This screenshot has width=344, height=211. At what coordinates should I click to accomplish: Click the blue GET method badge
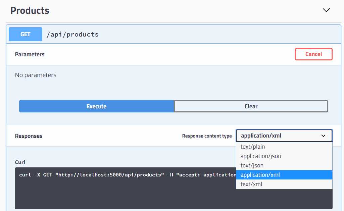click(26, 34)
